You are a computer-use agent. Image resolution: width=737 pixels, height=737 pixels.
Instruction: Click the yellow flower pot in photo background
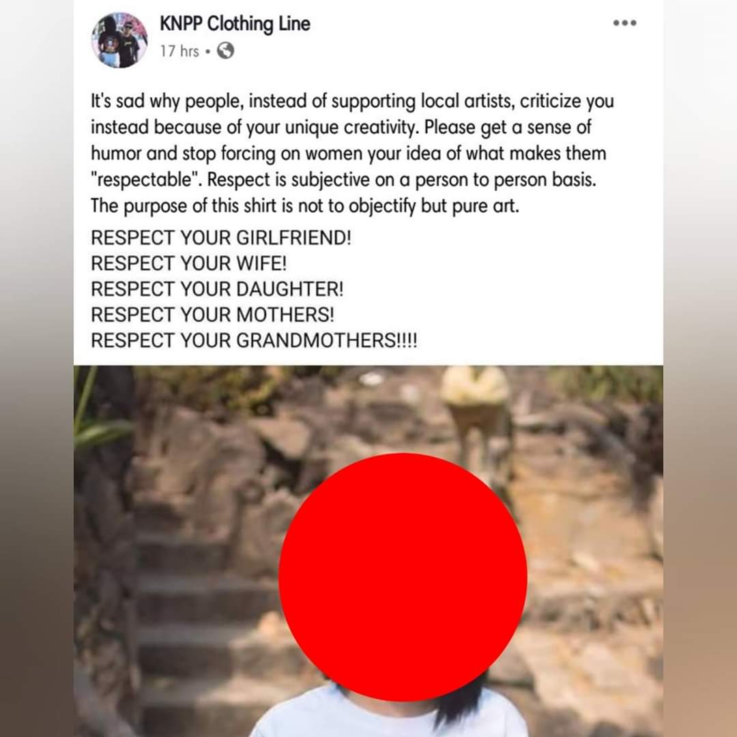475,395
